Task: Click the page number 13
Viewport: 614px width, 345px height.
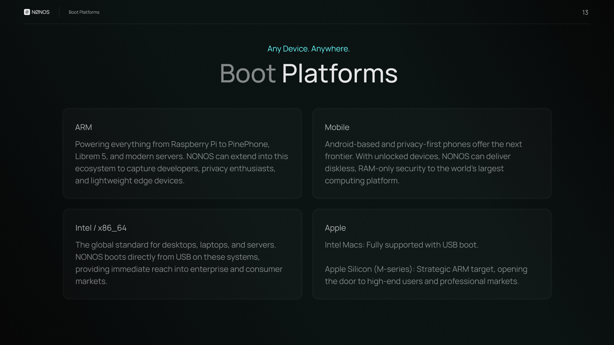Action: tap(585, 12)
